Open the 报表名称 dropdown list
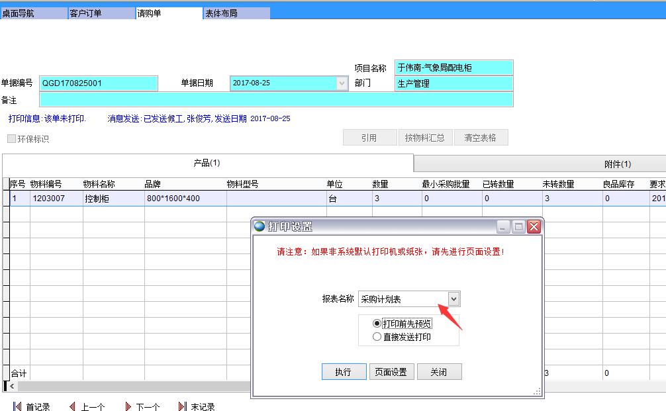Image resolution: width=666 pixels, height=411 pixels. point(453,299)
